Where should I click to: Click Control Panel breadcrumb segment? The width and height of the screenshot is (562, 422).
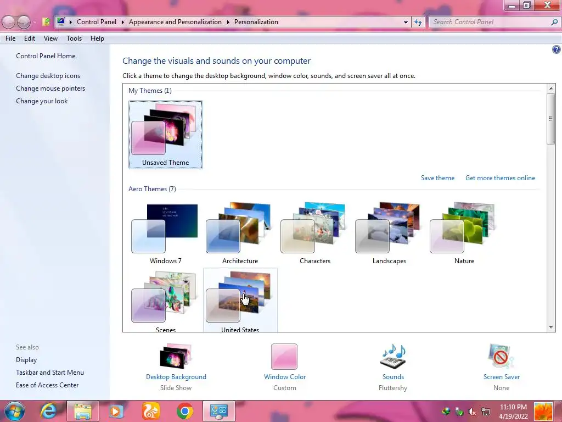point(97,22)
